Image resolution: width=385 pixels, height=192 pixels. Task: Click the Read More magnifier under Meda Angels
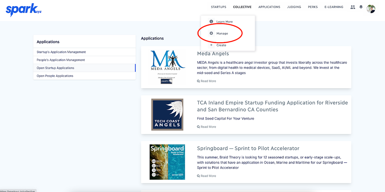coord(199,81)
